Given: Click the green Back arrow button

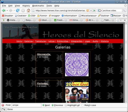Looking at the screenshot, I should 4,10.
